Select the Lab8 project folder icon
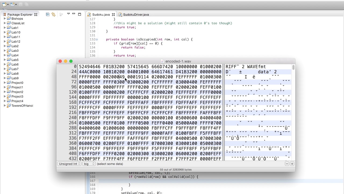This screenshot has width=344, height=194. pyautogui.click(x=9, y=73)
